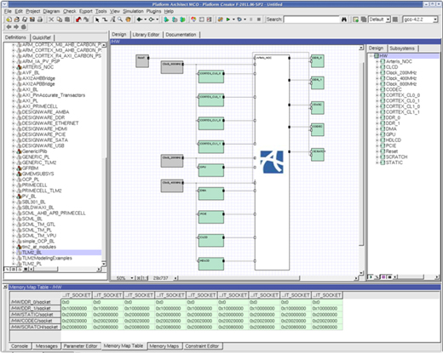Open the Plugins menu
The height and width of the screenshot is (353, 443).
coord(153,11)
